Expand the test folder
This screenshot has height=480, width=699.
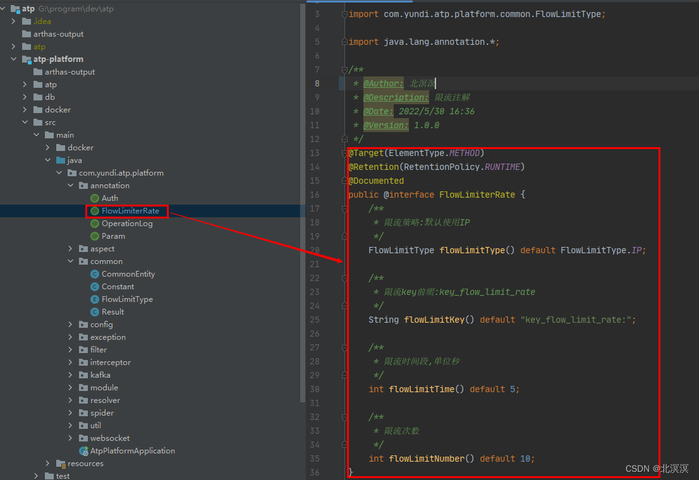[x=37, y=476]
